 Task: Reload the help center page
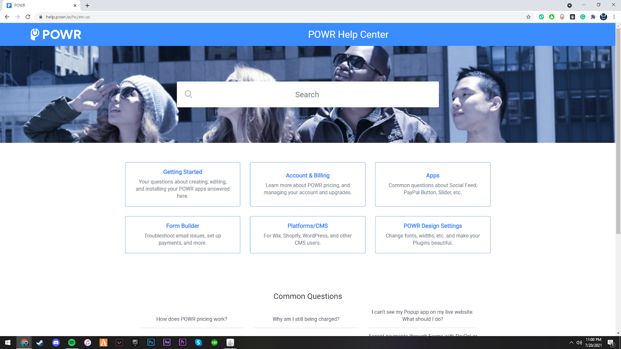coord(28,17)
